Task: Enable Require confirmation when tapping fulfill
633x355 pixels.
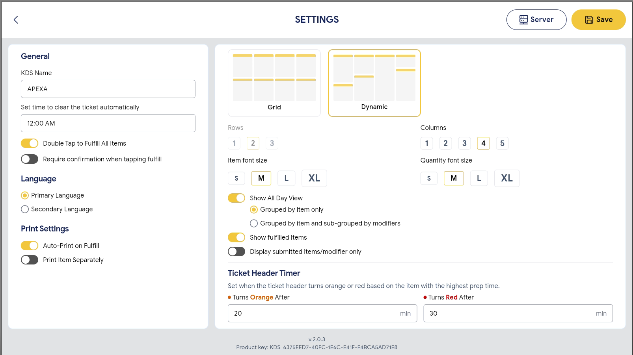Action: point(30,159)
